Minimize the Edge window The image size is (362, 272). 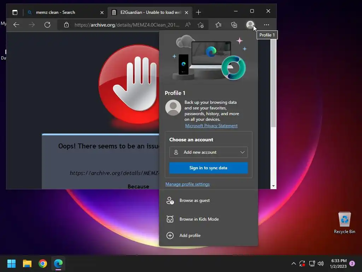click(236, 11)
